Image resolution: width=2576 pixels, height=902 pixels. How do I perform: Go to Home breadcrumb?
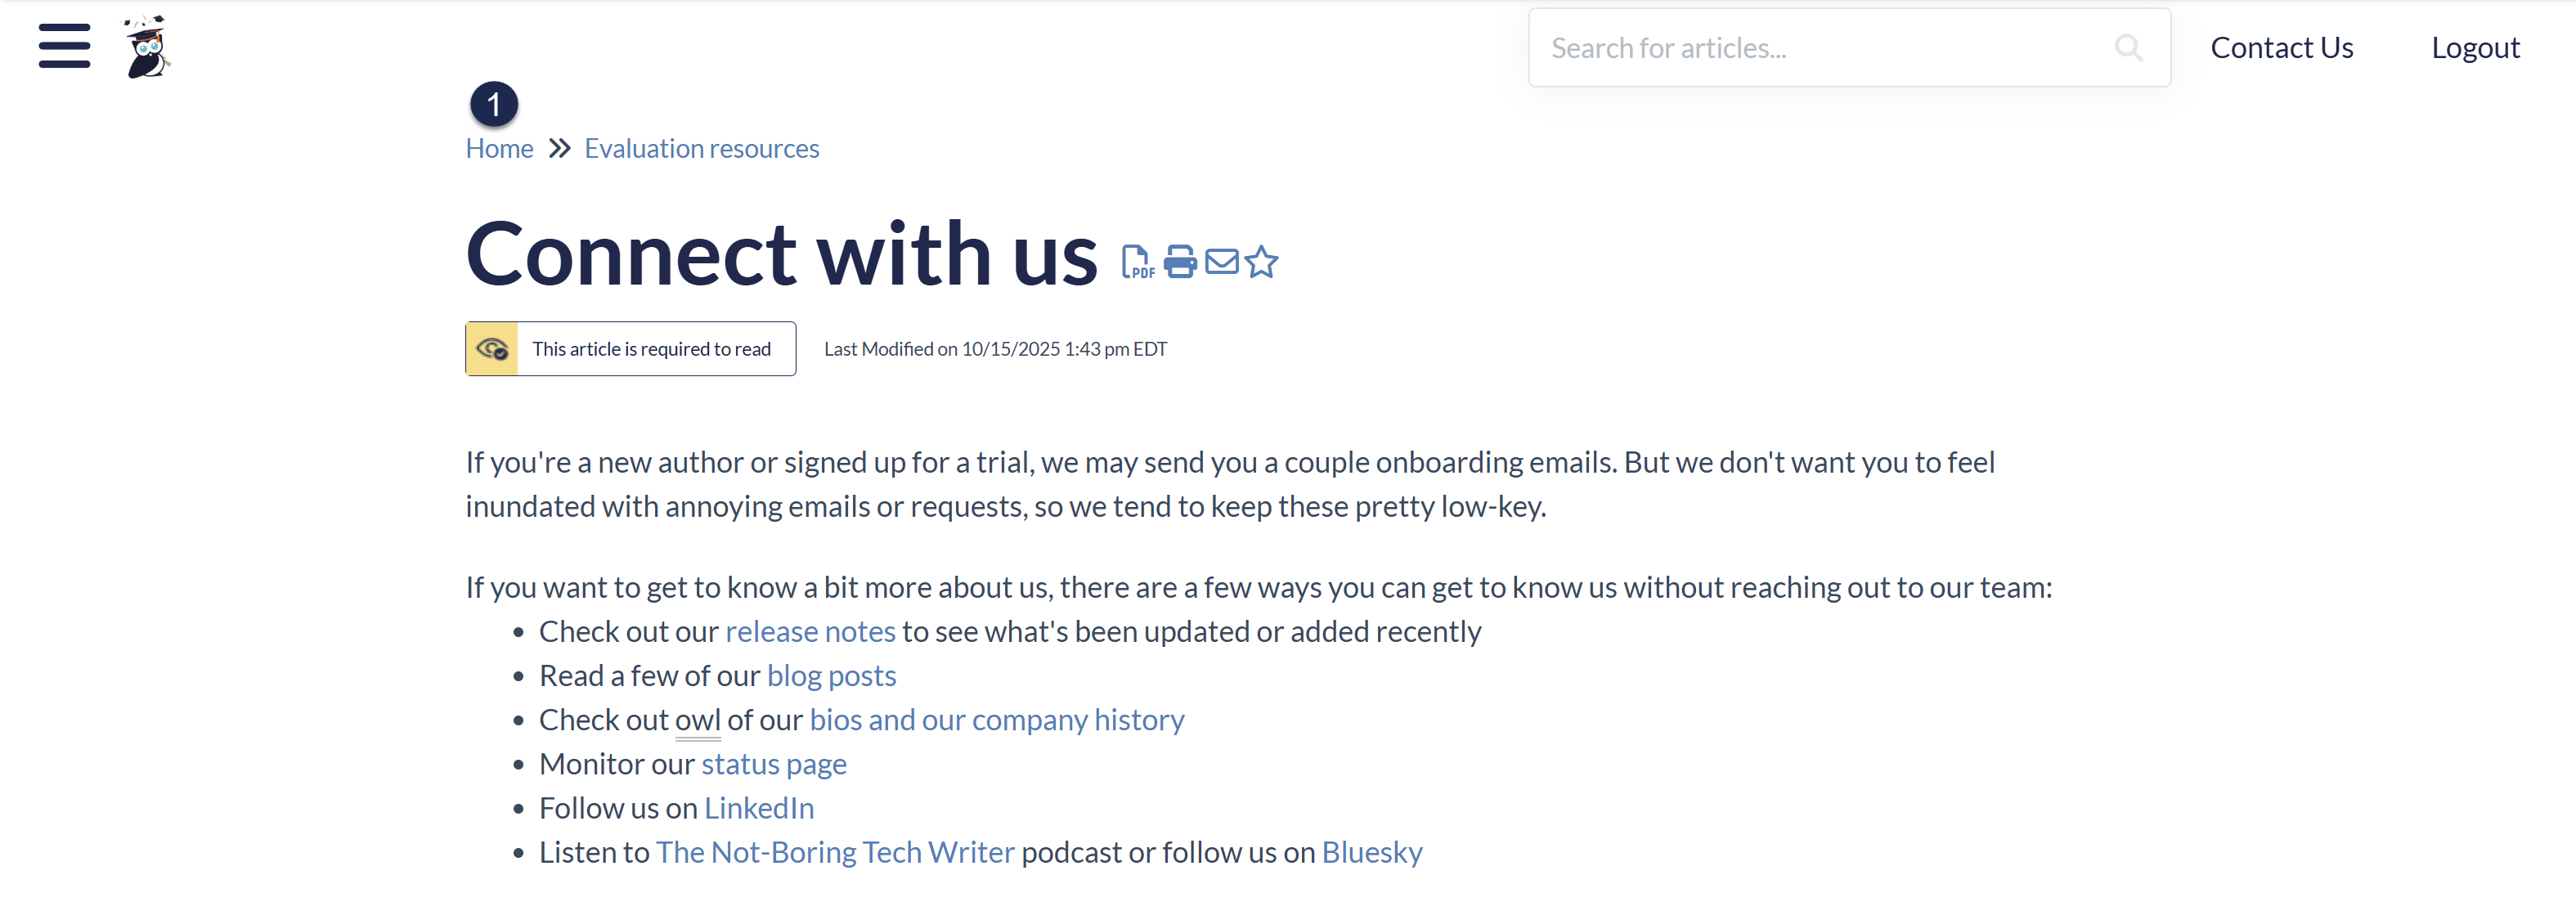(499, 149)
